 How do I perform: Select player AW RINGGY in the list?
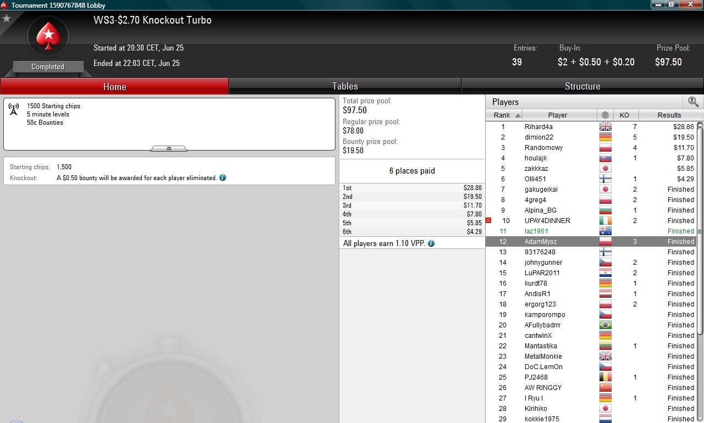pos(543,388)
